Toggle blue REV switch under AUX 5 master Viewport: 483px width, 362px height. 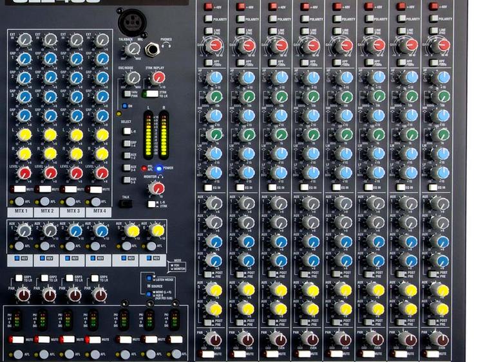[124, 258]
